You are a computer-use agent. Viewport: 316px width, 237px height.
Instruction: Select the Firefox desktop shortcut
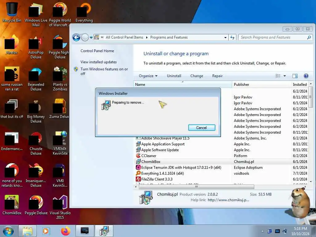click(x=12, y=44)
